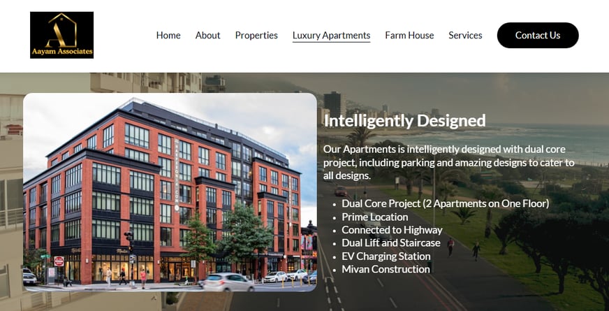The width and height of the screenshot is (609, 311).
Task: Click the Intelligently Designed heading
Action: tap(404, 120)
